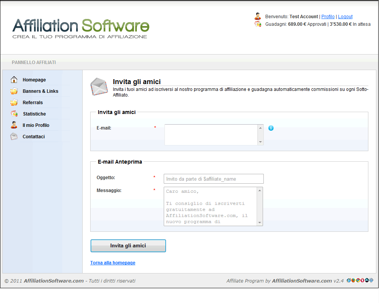Click Messaggio textarea scrollbar down arrow
The height and width of the screenshot is (303, 379).
[x=260, y=223]
